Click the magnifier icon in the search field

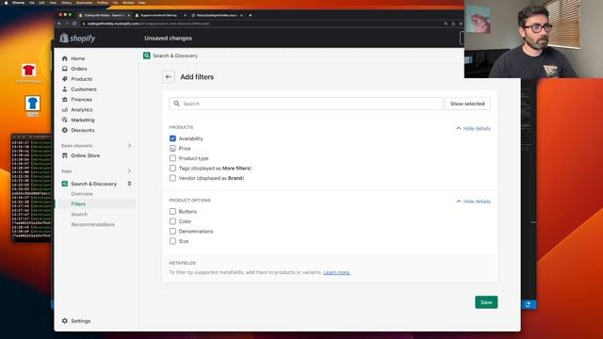pyautogui.click(x=176, y=104)
